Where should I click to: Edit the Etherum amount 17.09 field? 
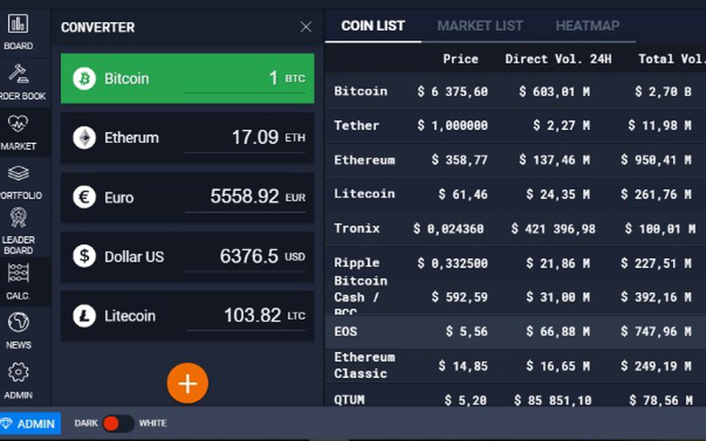(x=245, y=137)
